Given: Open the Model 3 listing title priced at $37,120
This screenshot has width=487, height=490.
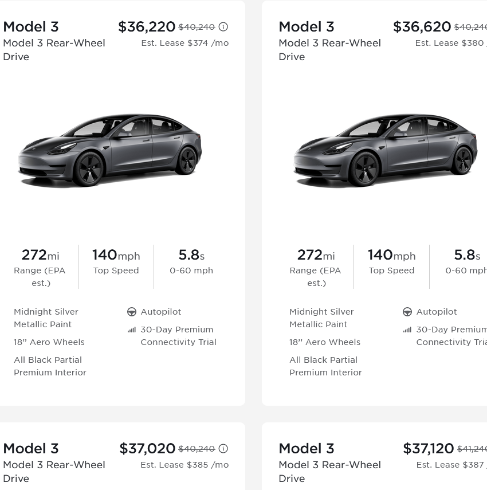Looking at the screenshot, I should click(x=307, y=449).
